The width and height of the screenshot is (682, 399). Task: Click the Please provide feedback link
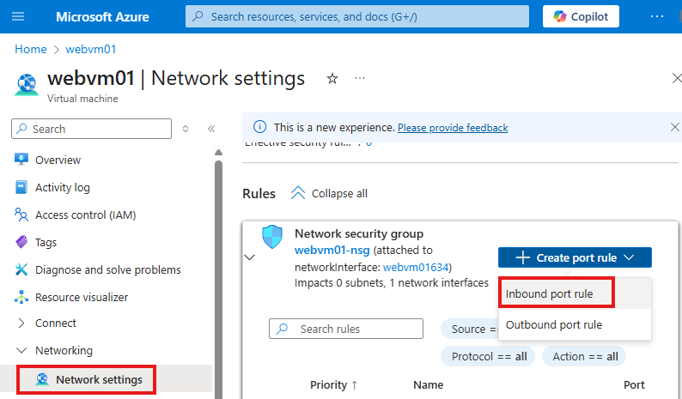tap(453, 127)
